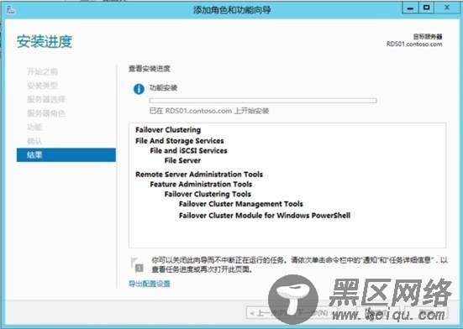Screen dimensions: 463x329
Task: Click the 功能安装 status label
Action: (x=163, y=88)
